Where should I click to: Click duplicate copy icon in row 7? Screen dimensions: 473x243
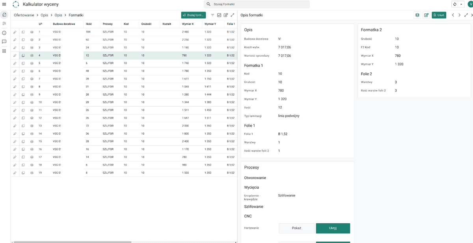pyautogui.click(x=23, y=79)
